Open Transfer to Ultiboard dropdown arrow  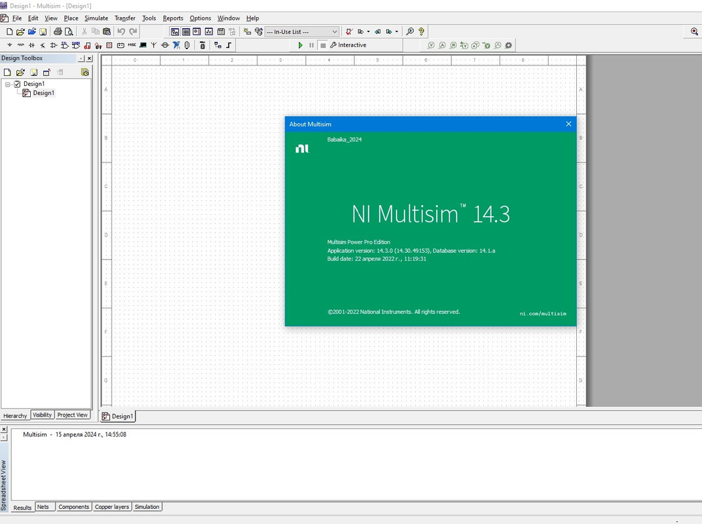(369, 32)
